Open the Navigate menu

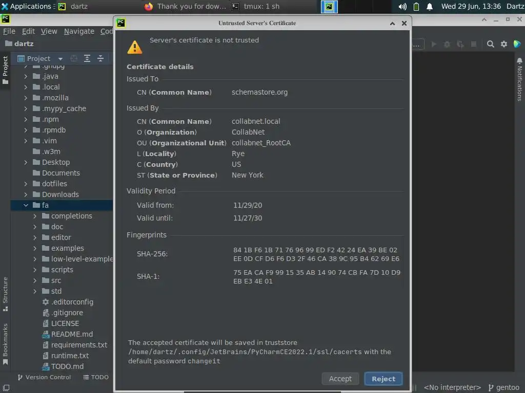coord(79,31)
